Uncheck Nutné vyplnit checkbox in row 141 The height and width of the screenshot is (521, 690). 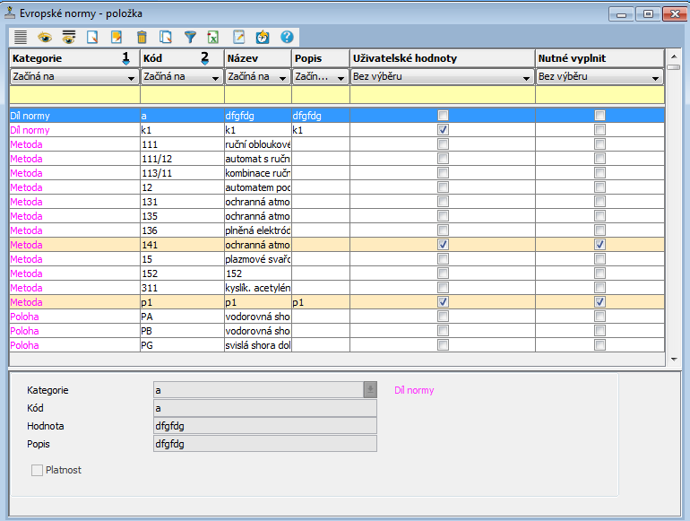599,244
